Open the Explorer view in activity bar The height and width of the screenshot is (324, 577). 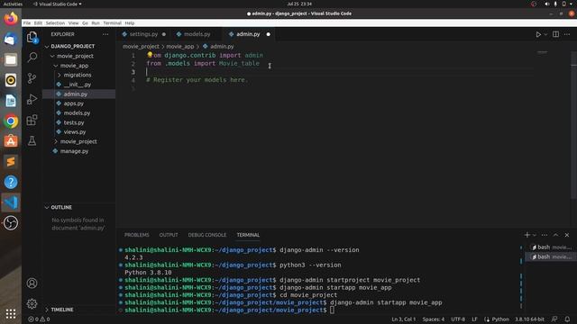(32, 37)
